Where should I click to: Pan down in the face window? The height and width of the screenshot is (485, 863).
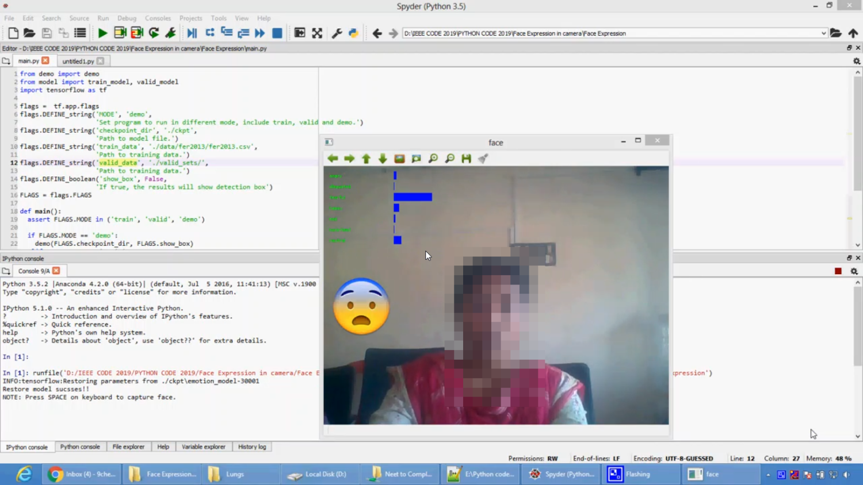point(383,159)
